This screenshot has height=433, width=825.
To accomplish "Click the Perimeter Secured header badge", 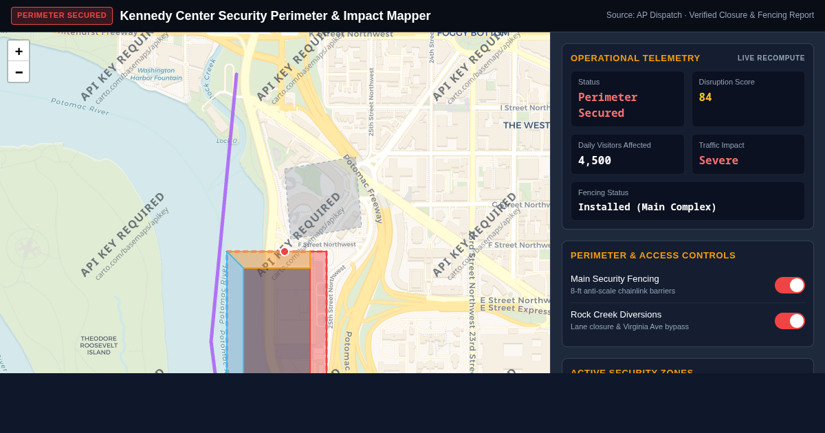I will click(62, 16).
